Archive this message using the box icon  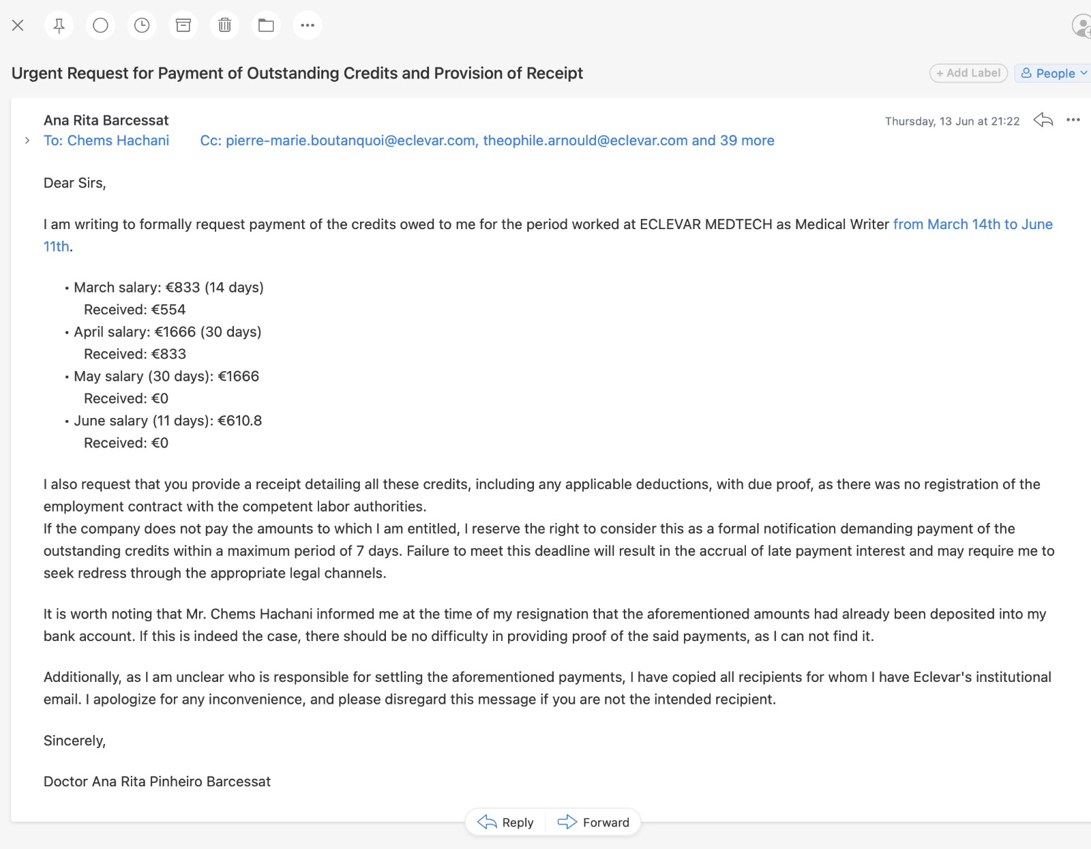click(183, 25)
